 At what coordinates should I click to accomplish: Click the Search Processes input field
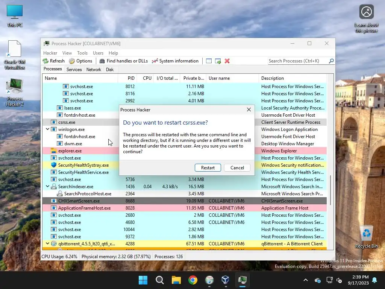(298, 61)
